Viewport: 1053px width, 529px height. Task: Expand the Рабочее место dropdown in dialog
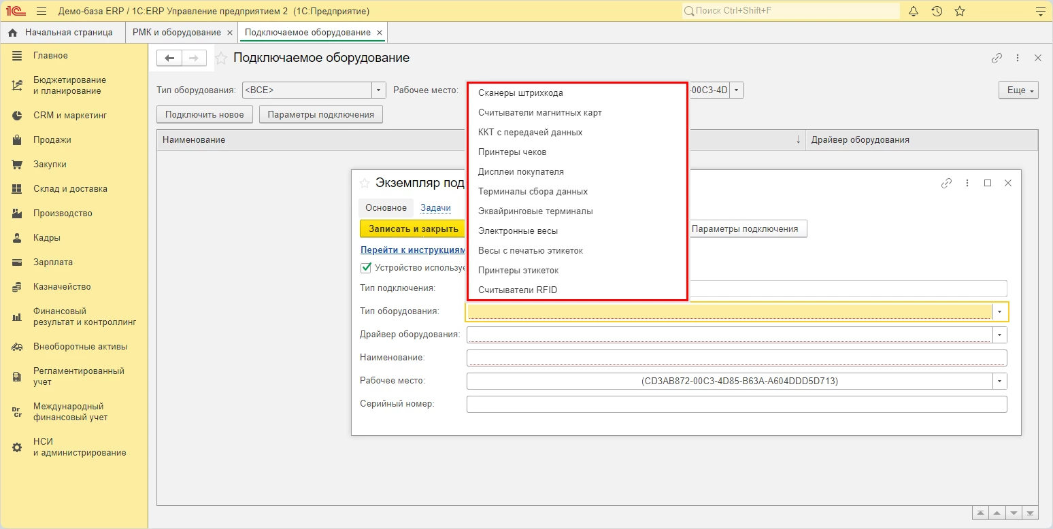[999, 381]
